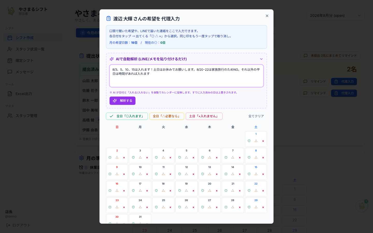
Task: Open スタッフ状況一覧 in the sidebar
Action: 33,49
